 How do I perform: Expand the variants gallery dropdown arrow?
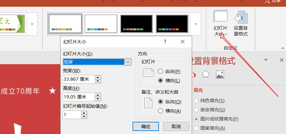point(195,24)
